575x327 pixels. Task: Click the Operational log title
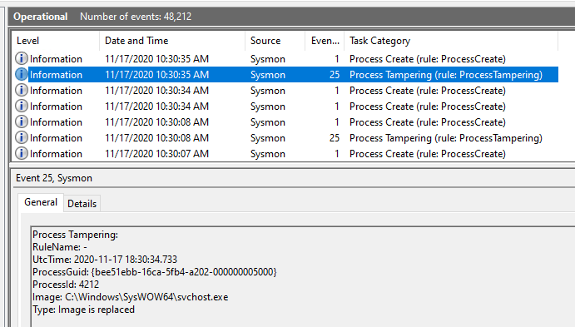click(40, 17)
